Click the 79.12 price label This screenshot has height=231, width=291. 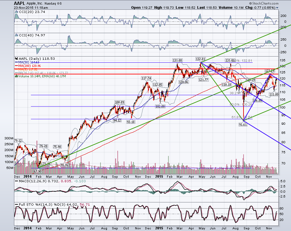coord(18,141)
